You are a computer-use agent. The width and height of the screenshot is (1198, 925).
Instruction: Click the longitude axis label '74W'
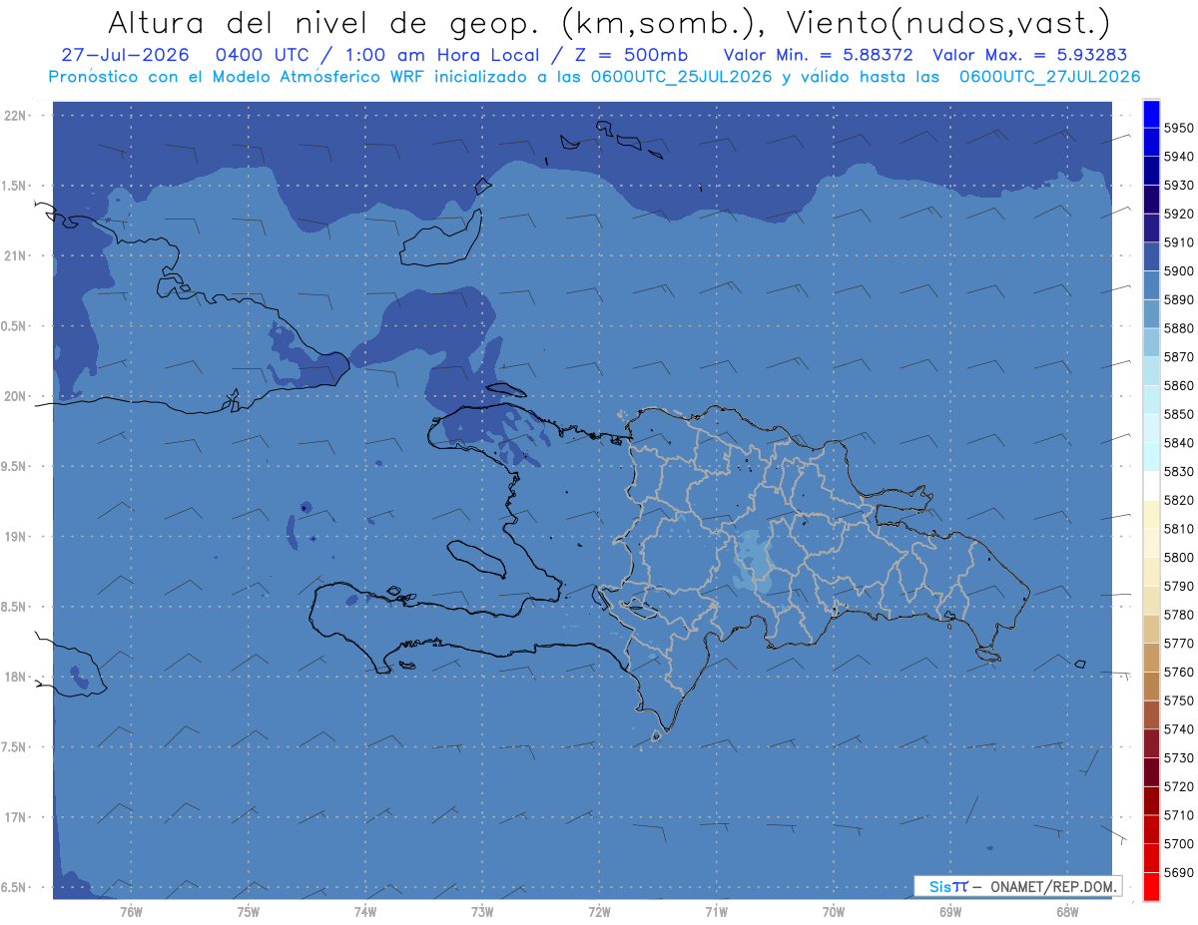pos(365,911)
